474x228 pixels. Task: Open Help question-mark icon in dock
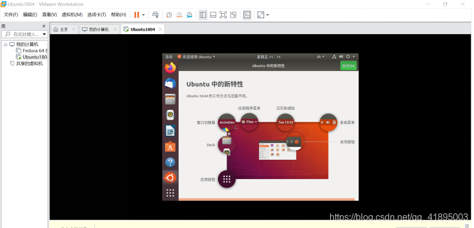coord(170,163)
